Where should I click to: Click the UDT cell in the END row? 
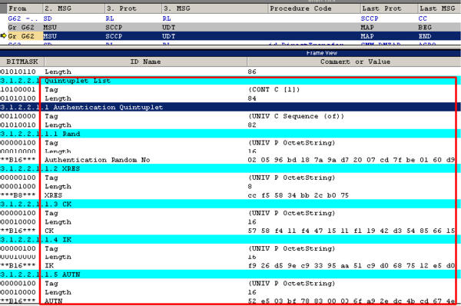tap(169, 36)
